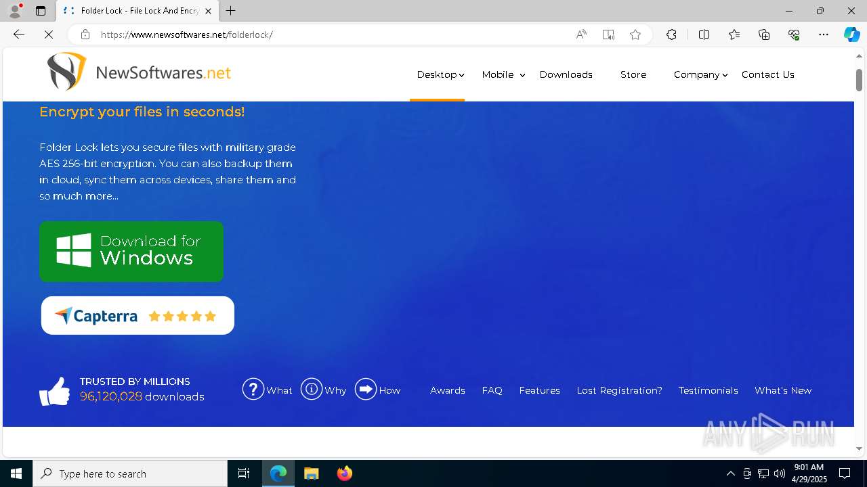The height and width of the screenshot is (487, 867).
Task: Stop page loading with the X button
Action: coord(49,34)
